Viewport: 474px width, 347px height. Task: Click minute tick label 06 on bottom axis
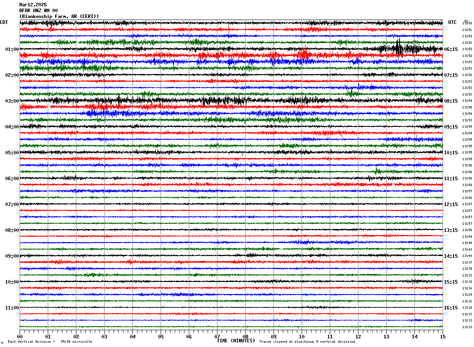click(x=189, y=337)
